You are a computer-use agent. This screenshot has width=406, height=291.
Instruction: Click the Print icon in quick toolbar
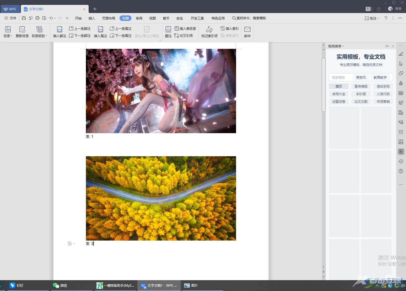click(x=37, y=18)
